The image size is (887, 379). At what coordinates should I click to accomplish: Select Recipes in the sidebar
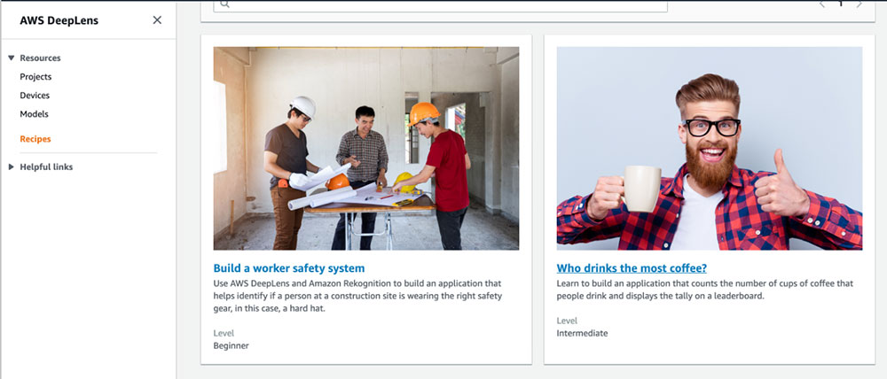[x=35, y=139]
